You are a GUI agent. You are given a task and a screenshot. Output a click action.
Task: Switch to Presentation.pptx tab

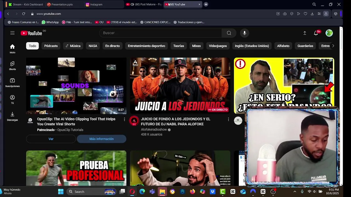62,4
